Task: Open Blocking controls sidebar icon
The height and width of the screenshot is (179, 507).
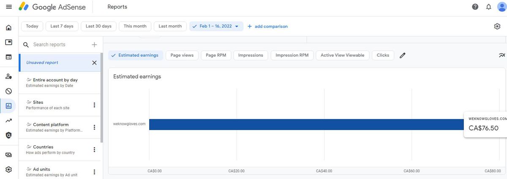Action: pos(9,91)
